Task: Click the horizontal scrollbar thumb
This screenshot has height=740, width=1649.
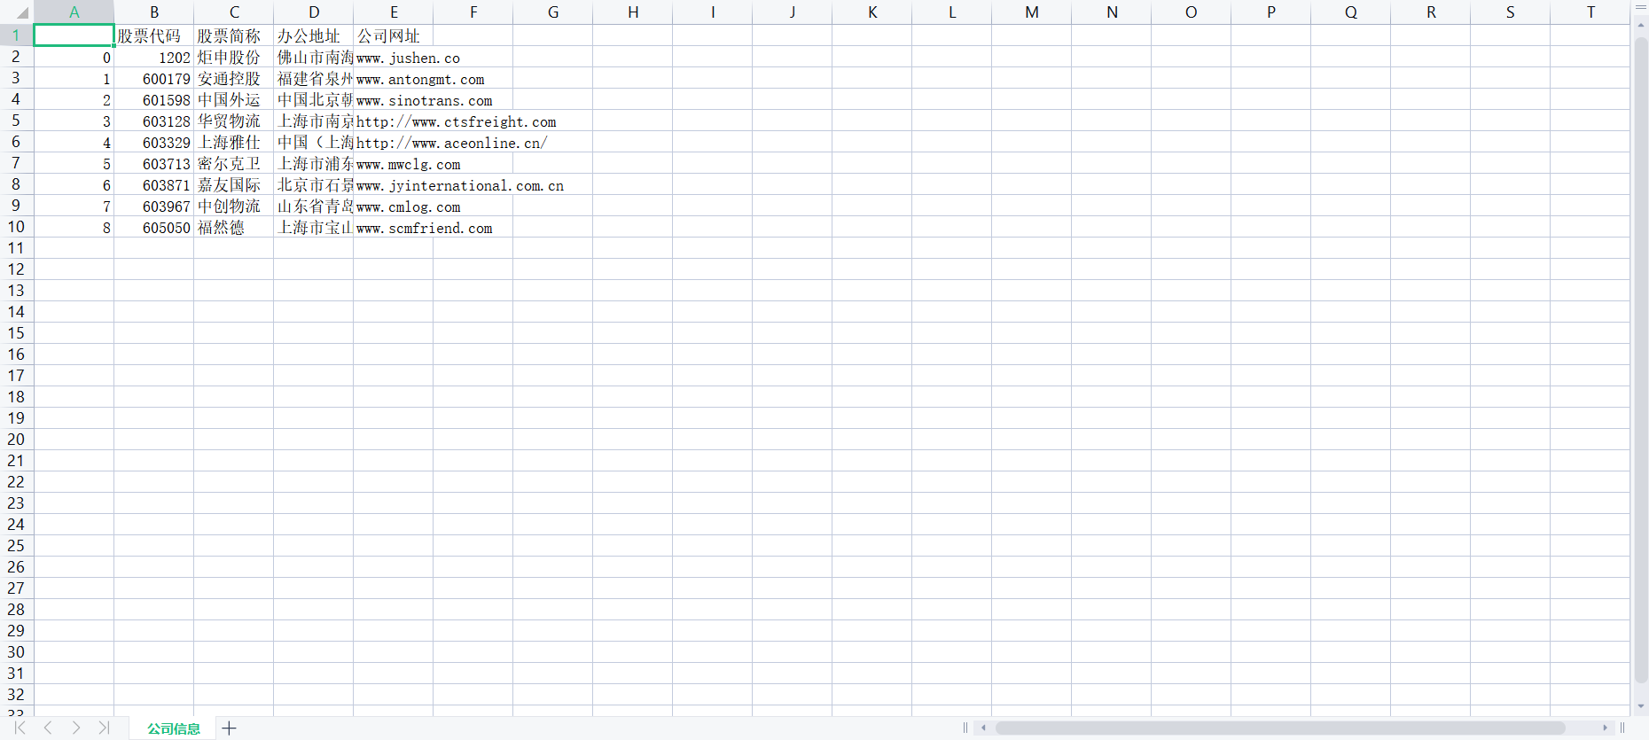Action: (1280, 728)
